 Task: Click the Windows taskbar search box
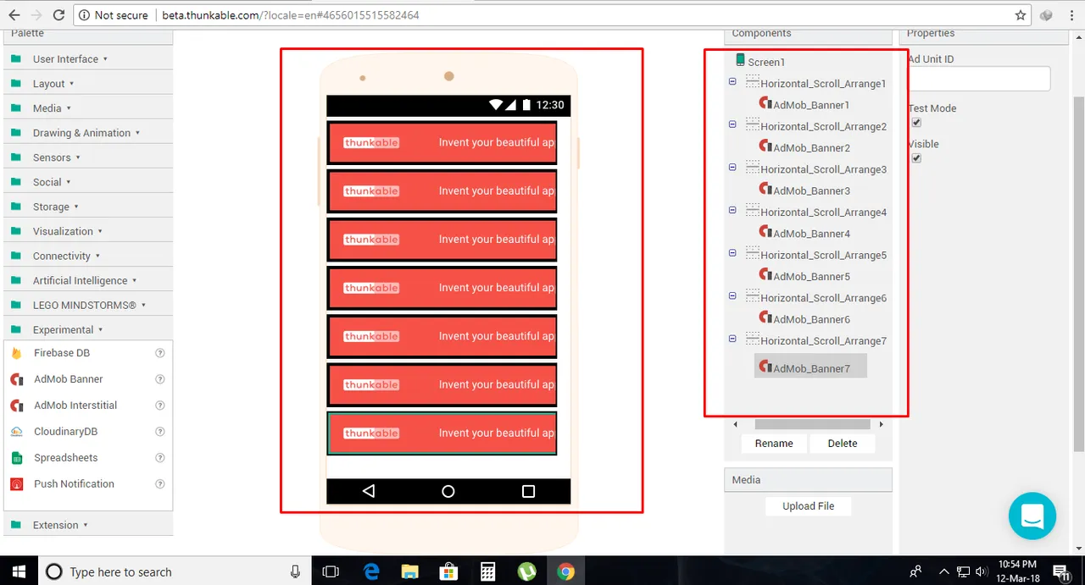[174, 571]
